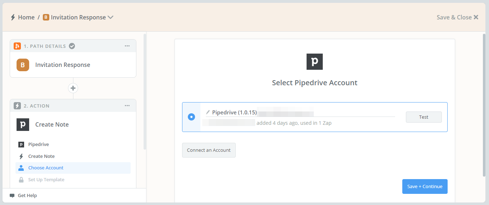Click the lock icon beside Set Up Template
The image size is (489, 205).
tap(21, 180)
